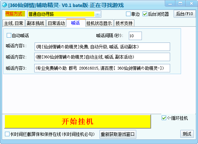
Task: Open the 寻路方式 dropdown arrow
Action: (97, 14)
